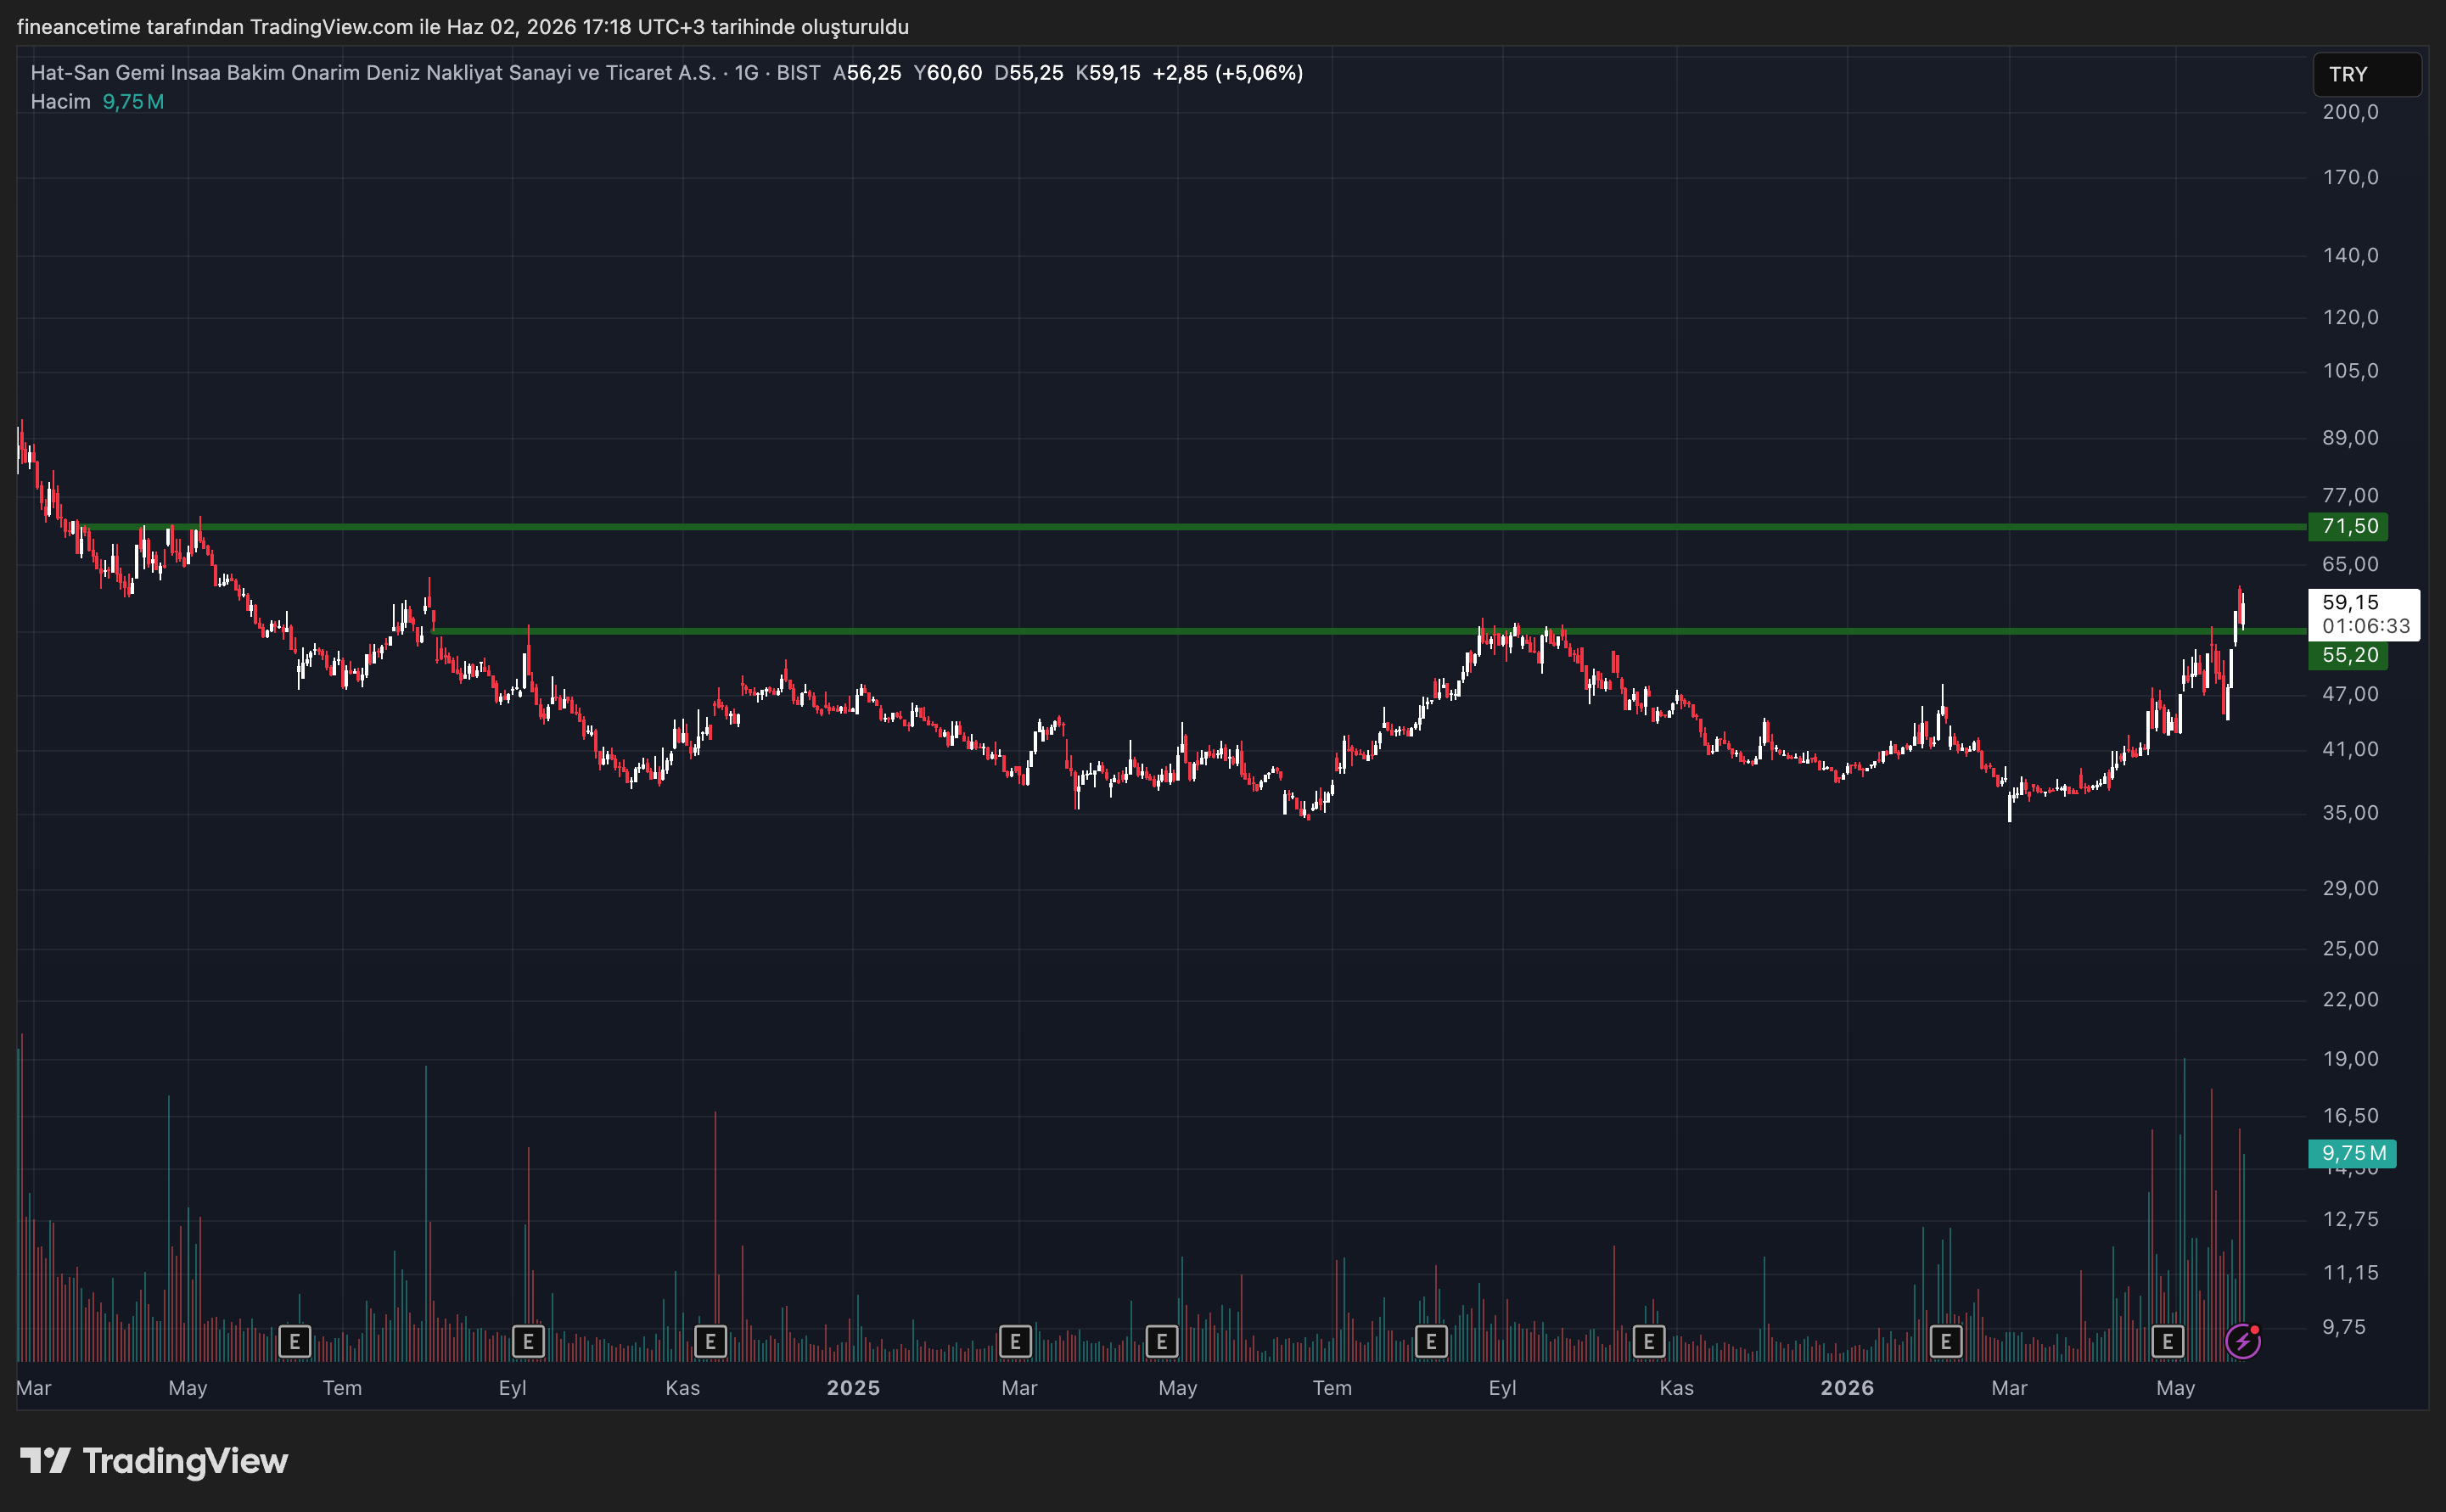Open the E marker just left of May 2025
The image size is (2446, 1512).
coord(1161,1341)
